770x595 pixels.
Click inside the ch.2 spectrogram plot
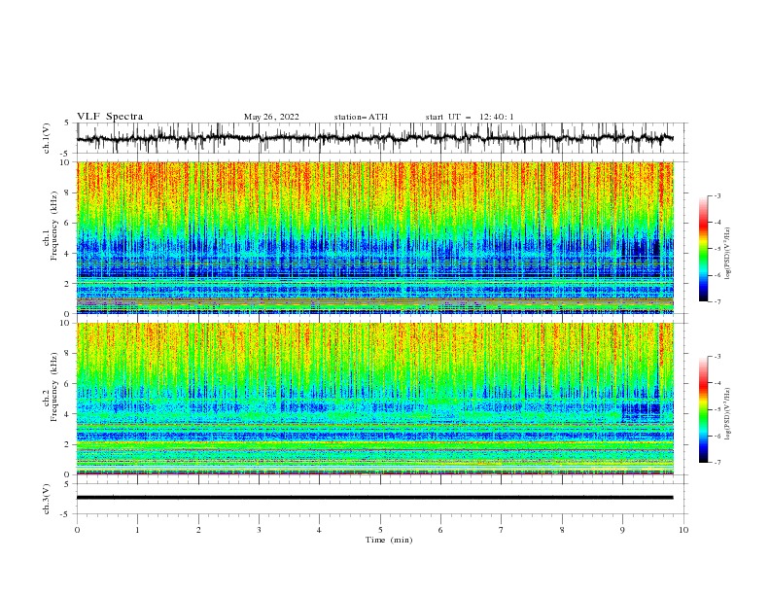(x=374, y=399)
